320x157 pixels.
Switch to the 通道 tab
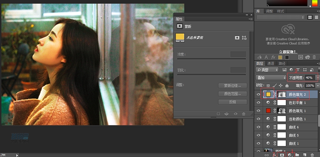(x=271, y=63)
